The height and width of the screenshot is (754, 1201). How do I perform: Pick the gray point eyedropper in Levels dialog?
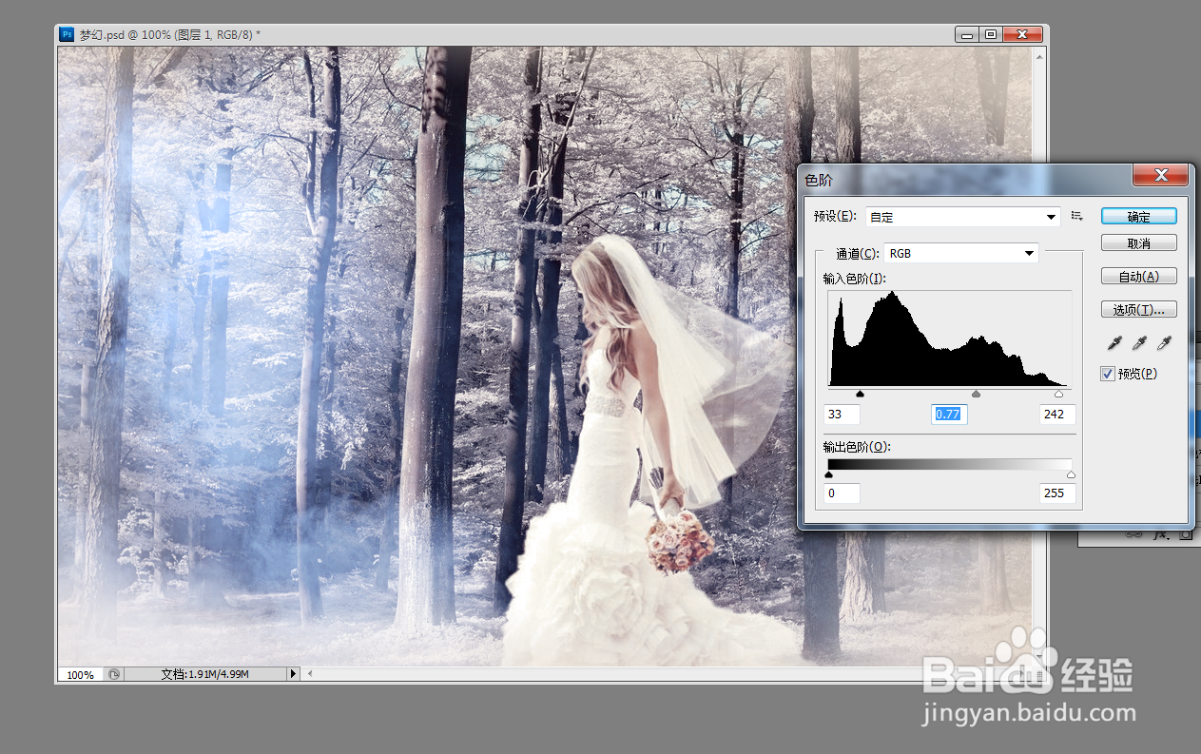1139,343
